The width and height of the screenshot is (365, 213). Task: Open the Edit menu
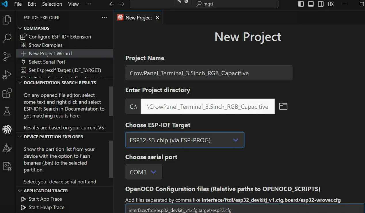point(32,4)
